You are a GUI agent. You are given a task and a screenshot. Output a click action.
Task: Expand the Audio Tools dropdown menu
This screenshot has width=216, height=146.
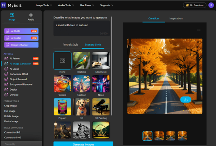point(66,5)
